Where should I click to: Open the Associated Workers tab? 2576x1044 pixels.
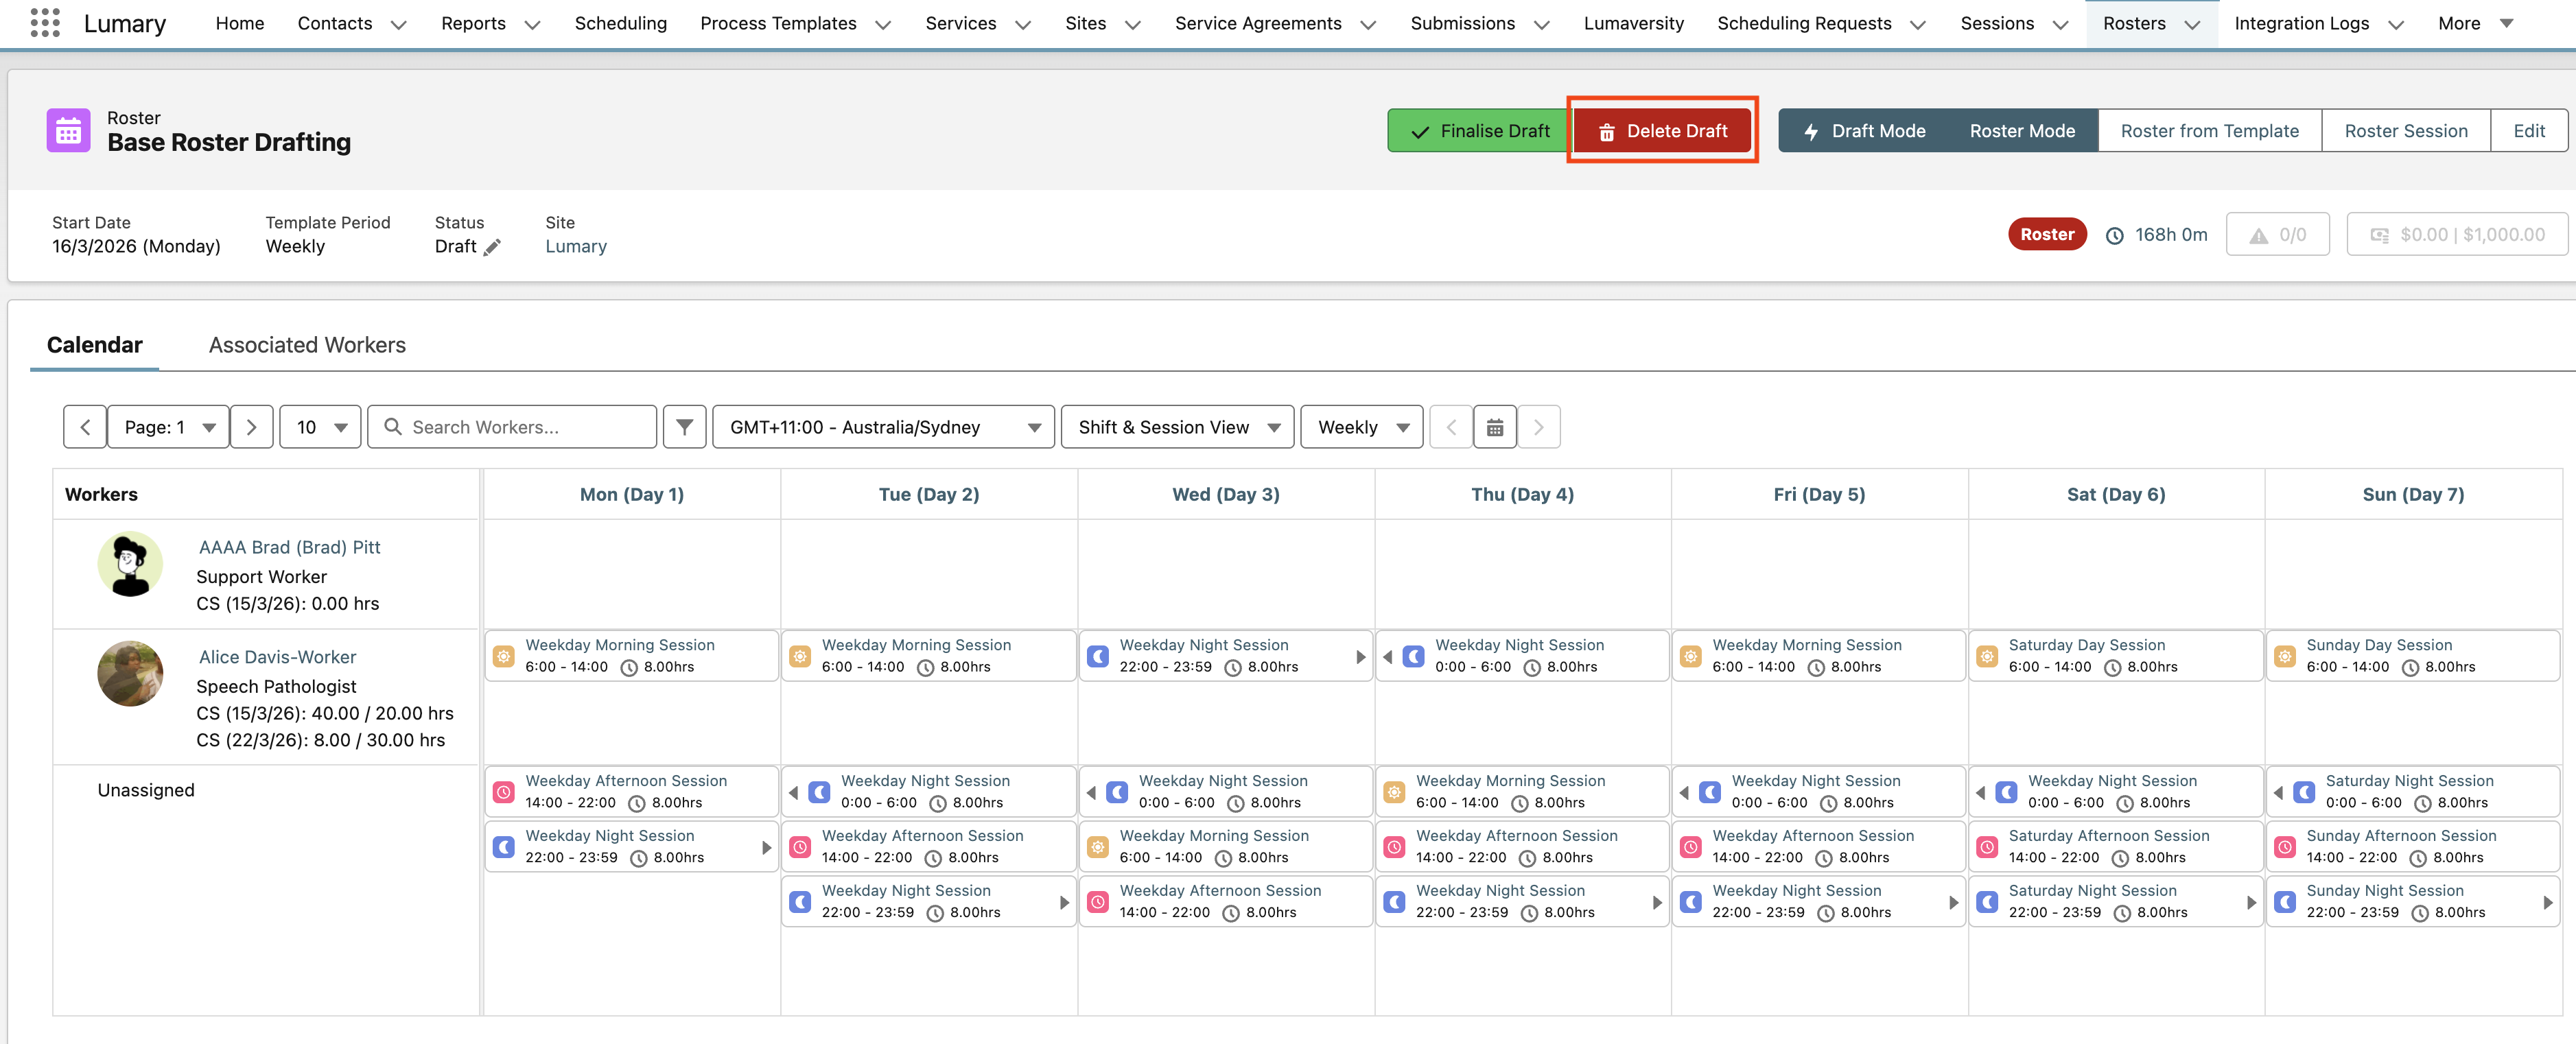click(x=307, y=345)
